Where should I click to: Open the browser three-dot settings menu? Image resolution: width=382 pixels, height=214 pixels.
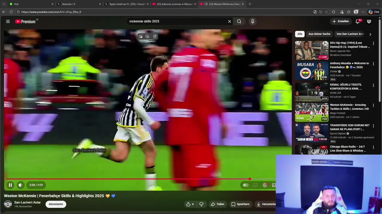(x=363, y=12)
